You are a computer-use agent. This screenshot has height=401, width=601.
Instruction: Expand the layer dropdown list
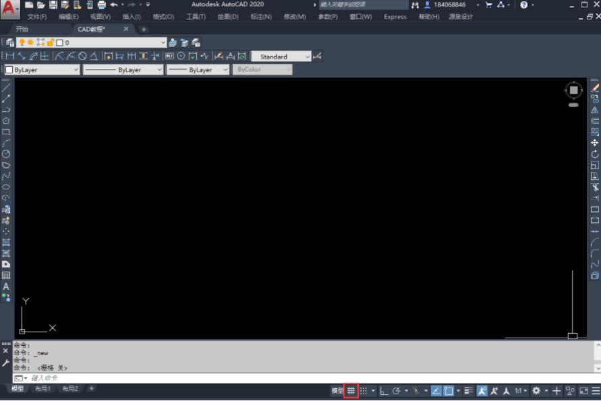tap(163, 42)
